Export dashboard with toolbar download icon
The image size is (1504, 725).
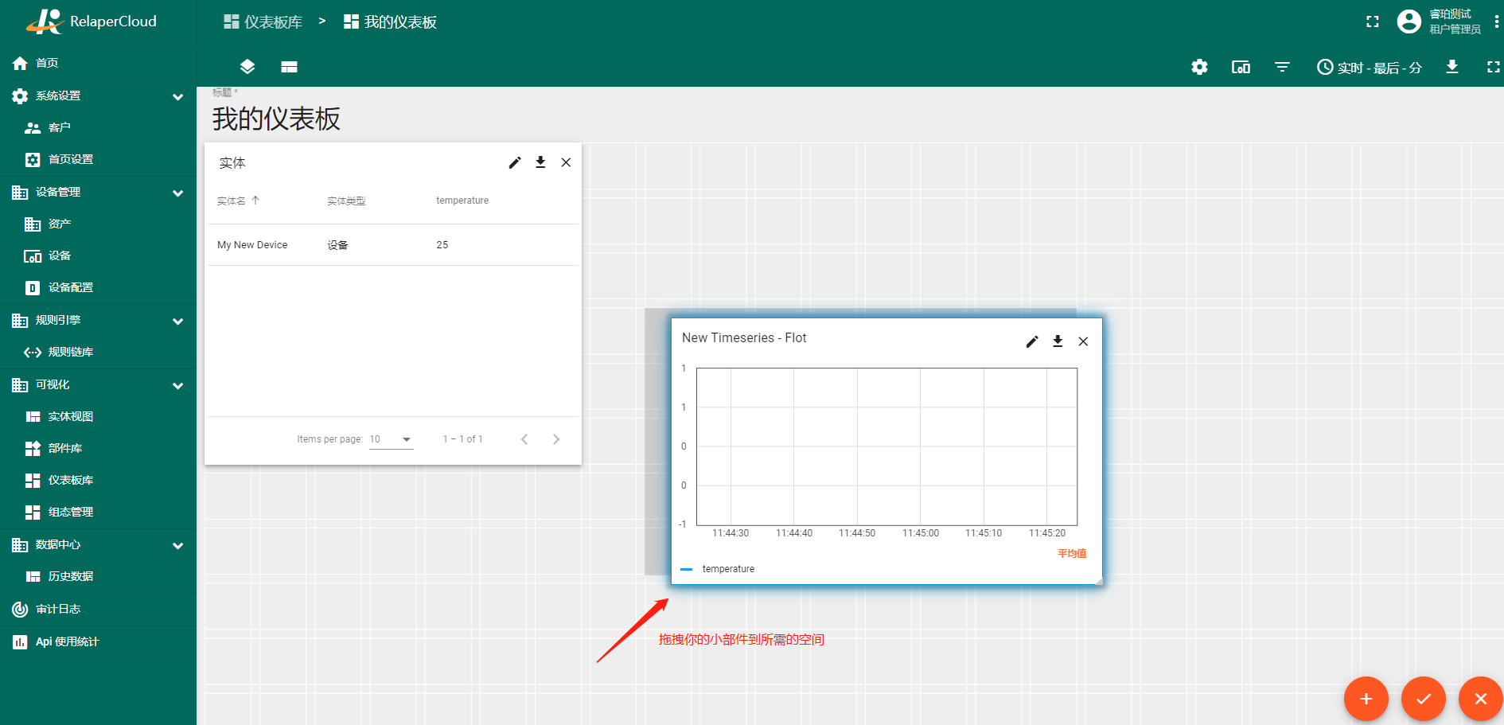(1452, 67)
